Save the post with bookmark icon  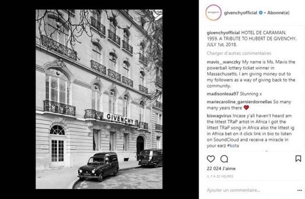point(298,159)
